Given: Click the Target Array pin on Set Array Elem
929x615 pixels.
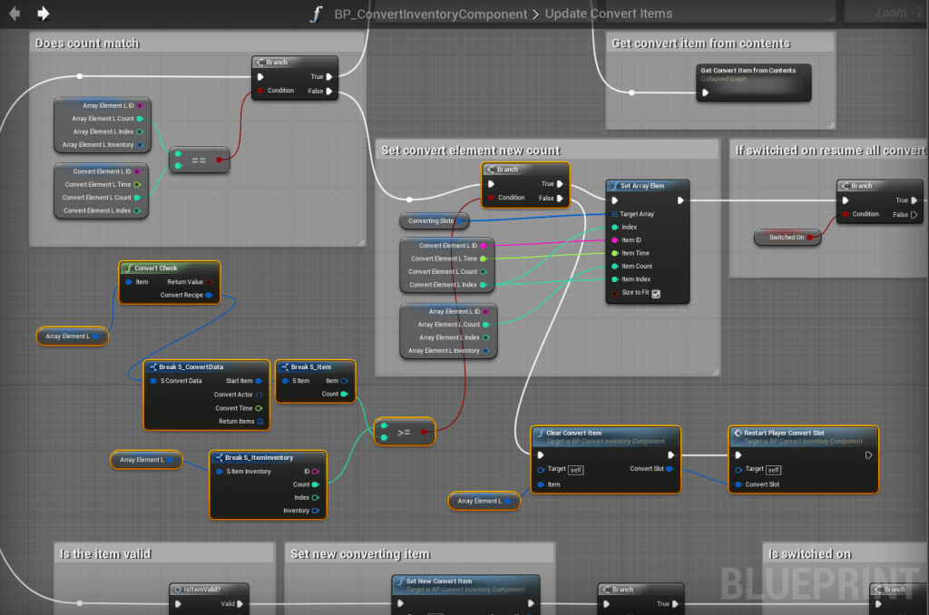Looking at the screenshot, I should pos(615,214).
